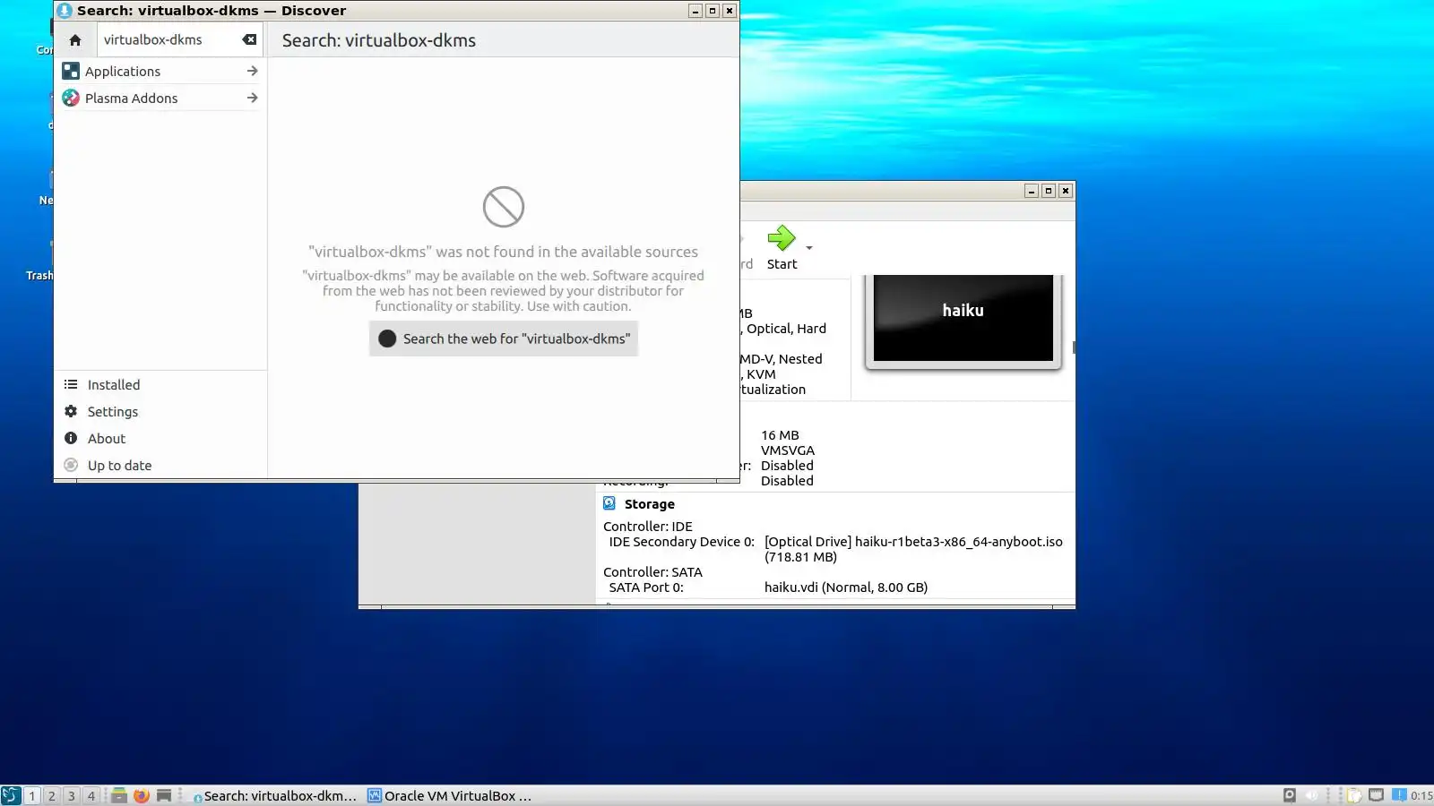Viewport: 1434px width, 806px height.
Task: Clear the virtualbox-dkms search text
Action: pyautogui.click(x=249, y=39)
